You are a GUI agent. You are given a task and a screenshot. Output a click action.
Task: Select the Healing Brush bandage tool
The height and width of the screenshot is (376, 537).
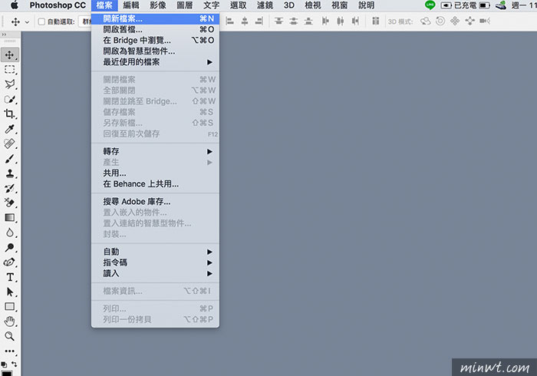[9, 143]
